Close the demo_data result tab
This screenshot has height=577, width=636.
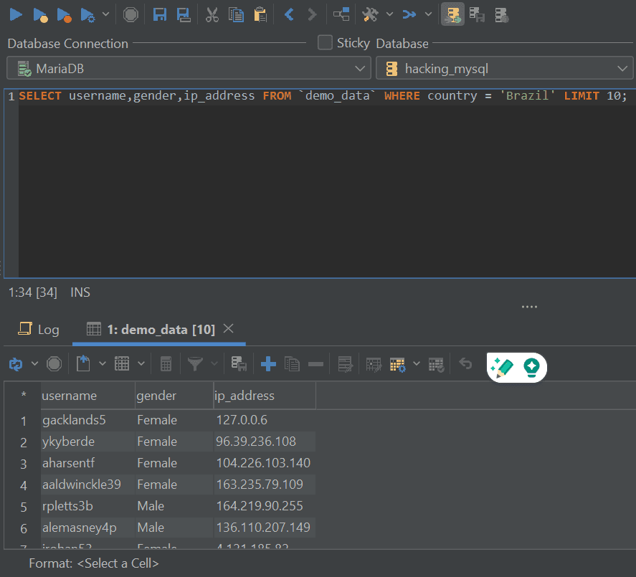(228, 328)
